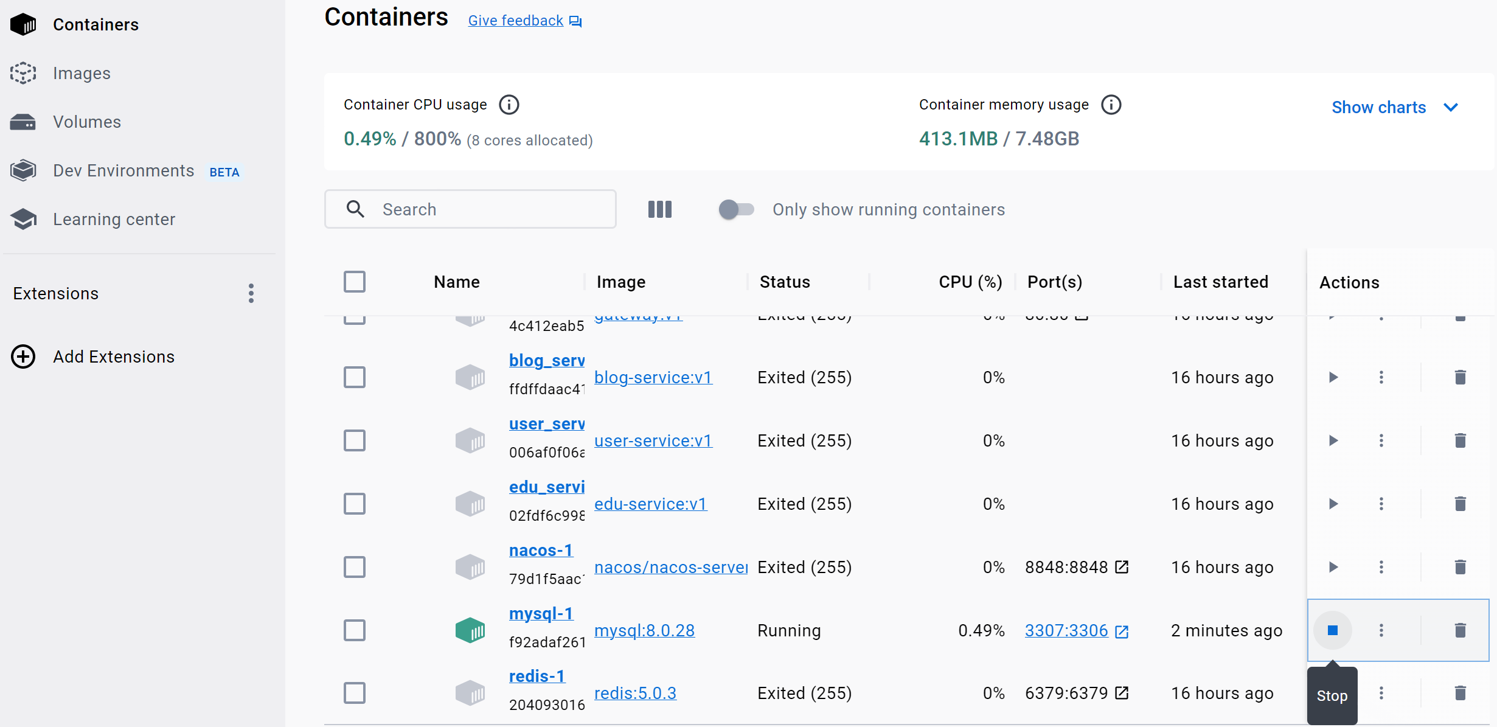The height and width of the screenshot is (727, 1497).
Task: Open Volumes section
Action: [x=86, y=122]
